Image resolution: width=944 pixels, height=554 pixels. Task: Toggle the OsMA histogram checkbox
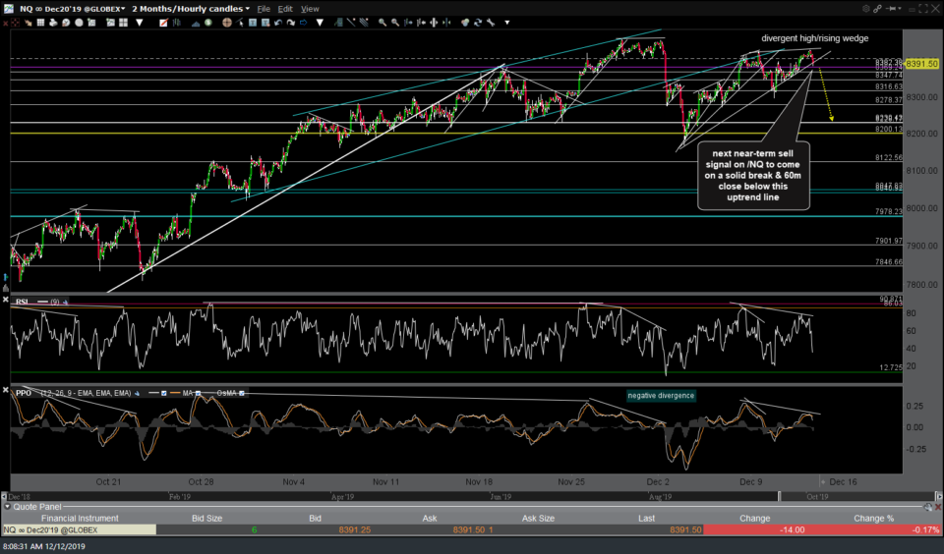point(242,393)
